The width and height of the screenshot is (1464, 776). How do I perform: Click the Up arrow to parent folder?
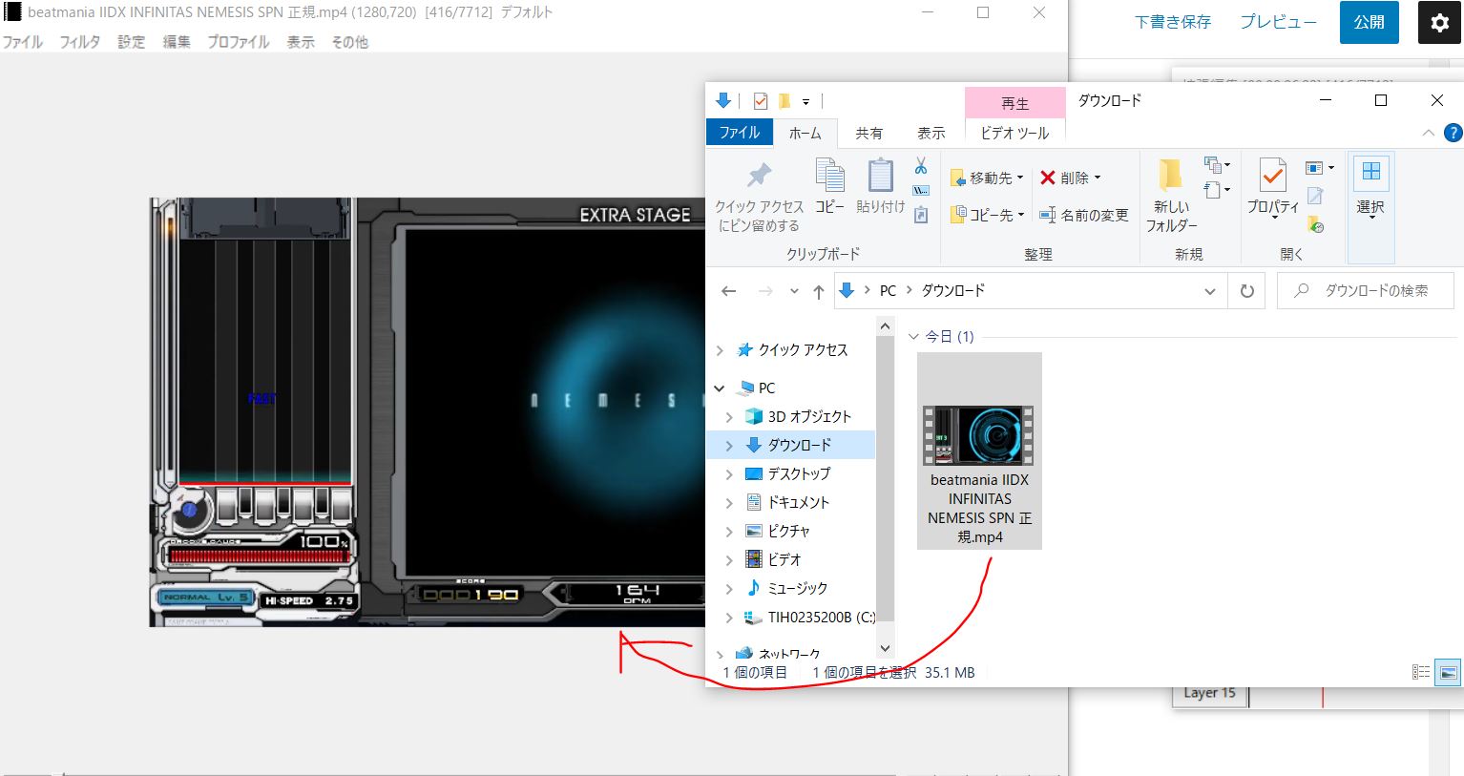pos(818,291)
